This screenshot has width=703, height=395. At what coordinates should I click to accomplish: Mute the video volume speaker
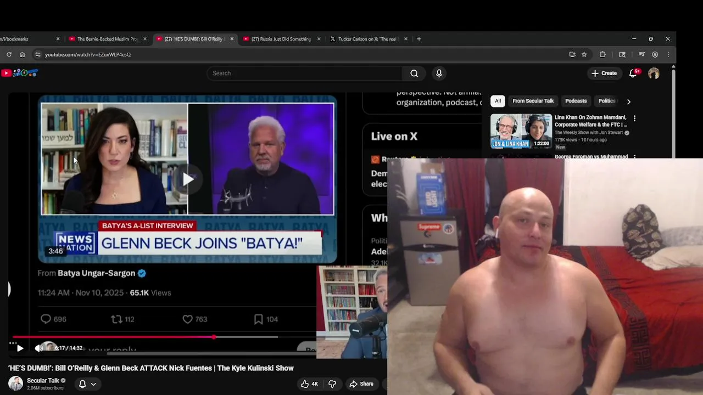click(x=38, y=348)
